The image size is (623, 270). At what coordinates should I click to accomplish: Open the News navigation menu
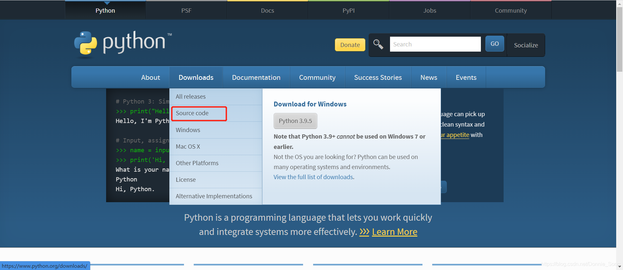429,78
